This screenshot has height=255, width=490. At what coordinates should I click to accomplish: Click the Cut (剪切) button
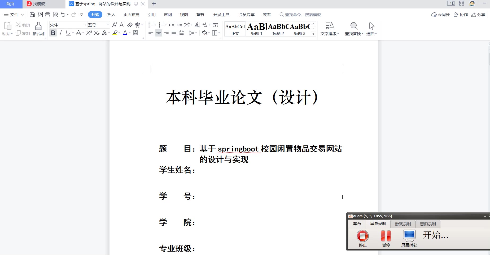pos(23,25)
